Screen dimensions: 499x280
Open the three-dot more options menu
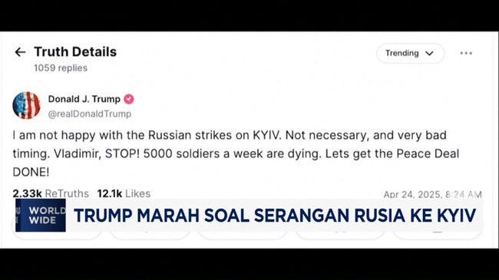coord(466,53)
